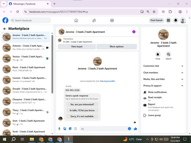191x143 pixels.
Task: Open Windows taskbar search
Action: click(x=13, y=139)
